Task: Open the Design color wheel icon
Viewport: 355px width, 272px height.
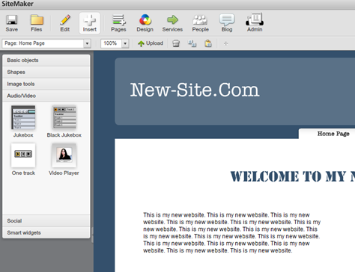Action: (145, 20)
